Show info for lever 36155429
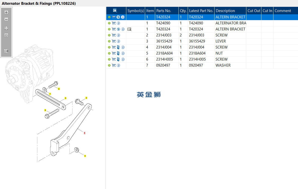The width and height of the screenshot is (298, 189). coord(118,41)
